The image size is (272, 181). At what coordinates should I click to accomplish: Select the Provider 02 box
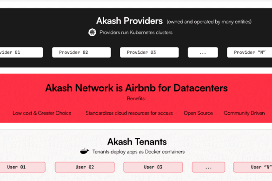coord(81,52)
